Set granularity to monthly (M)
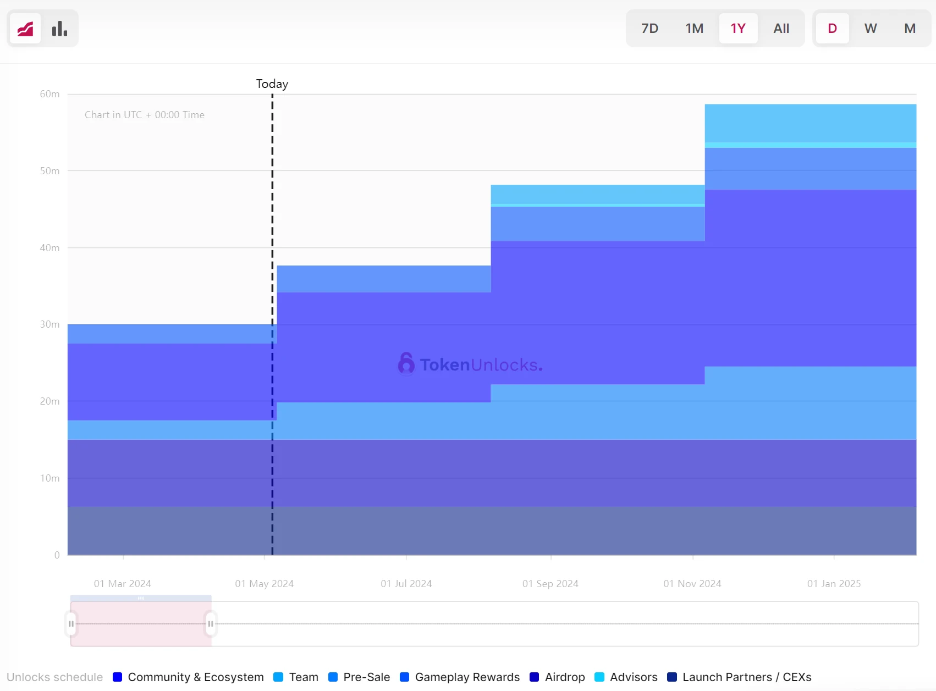Image resolution: width=936 pixels, height=691 pixels. click(910, 29)
